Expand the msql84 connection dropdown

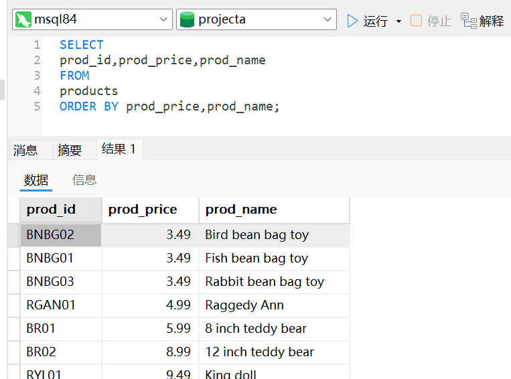164,20
